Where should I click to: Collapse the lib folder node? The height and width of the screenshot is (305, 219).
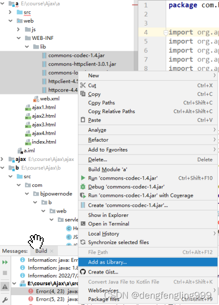point(27,47)
